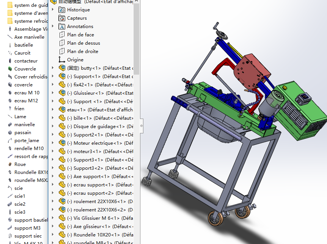Click the Axe support<1> part icon
The height and width of the screenshot is (244, 327).
coord(62,176)
